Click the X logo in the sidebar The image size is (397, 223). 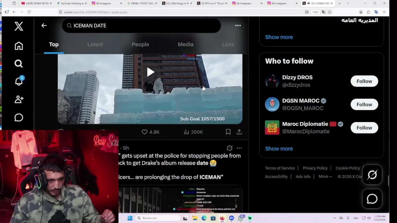[19, 26]
